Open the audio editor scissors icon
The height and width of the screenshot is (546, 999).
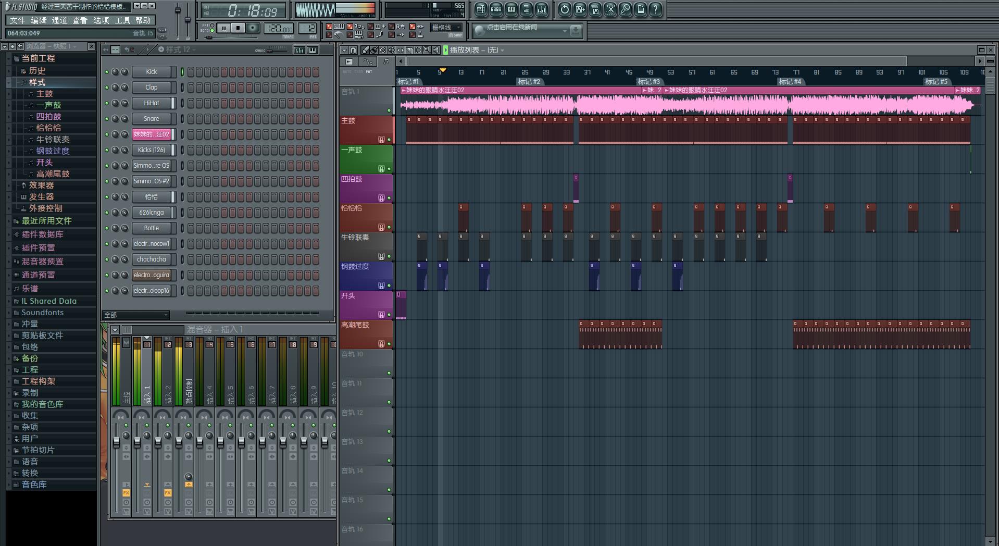tap(610, 9)
